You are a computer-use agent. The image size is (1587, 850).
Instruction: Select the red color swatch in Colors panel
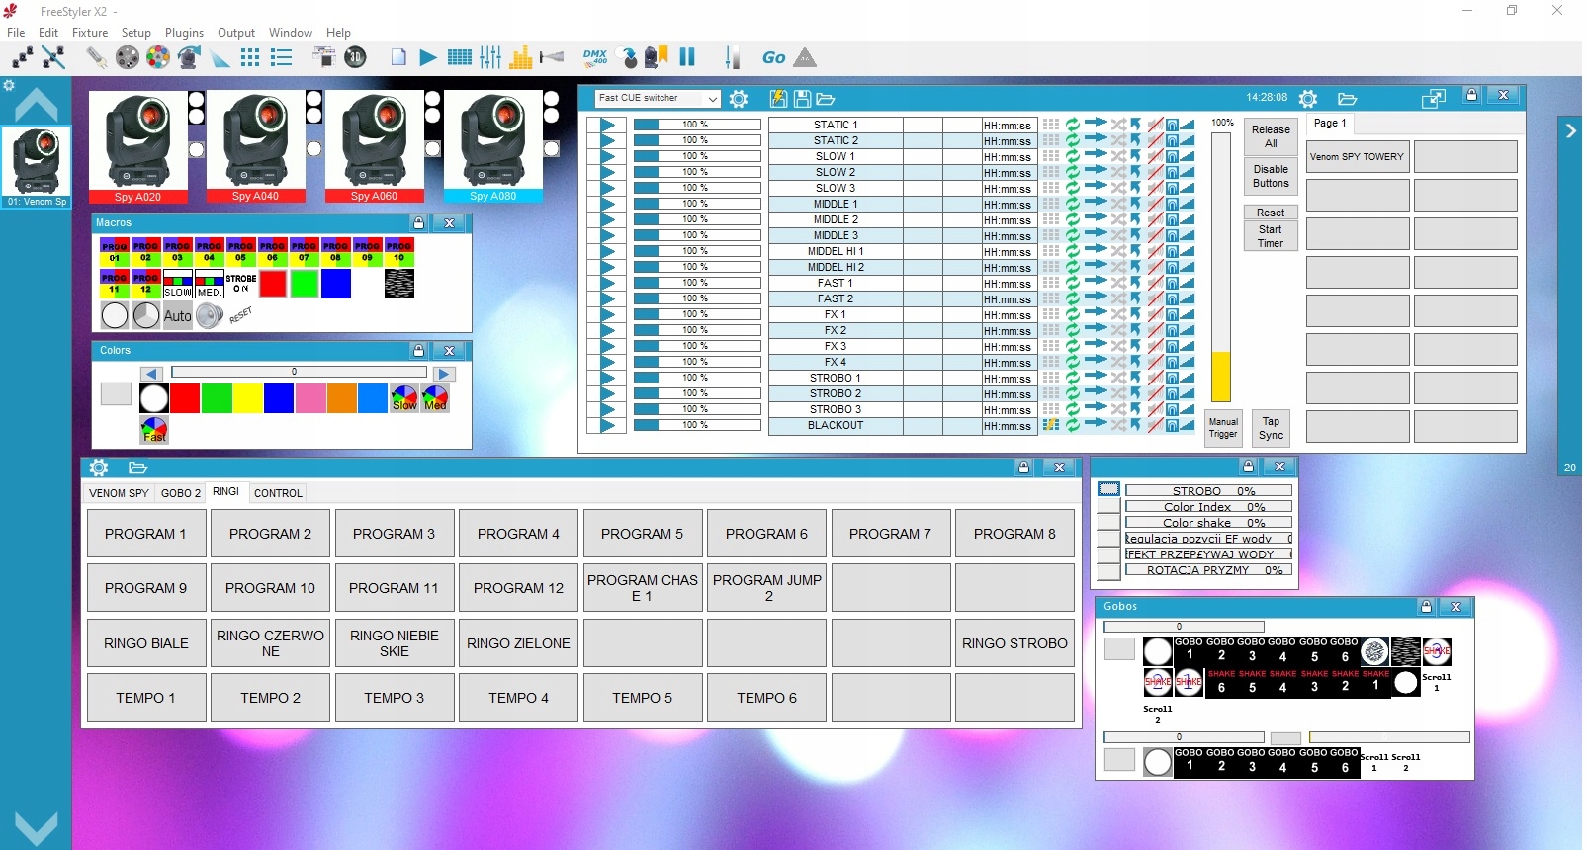[185, 398]
